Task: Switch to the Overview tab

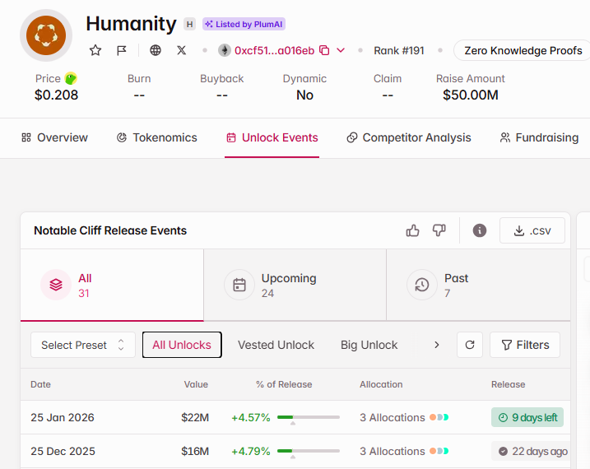Action: (54, 137)
